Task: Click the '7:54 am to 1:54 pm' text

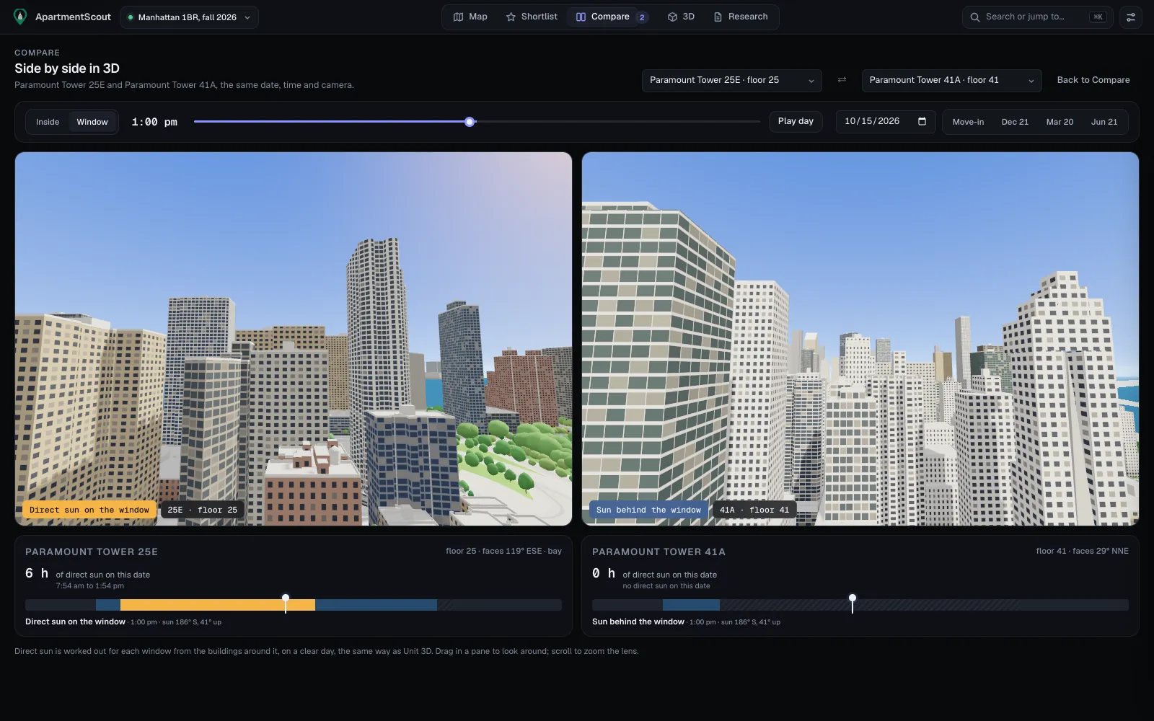Action: (90, 586)
